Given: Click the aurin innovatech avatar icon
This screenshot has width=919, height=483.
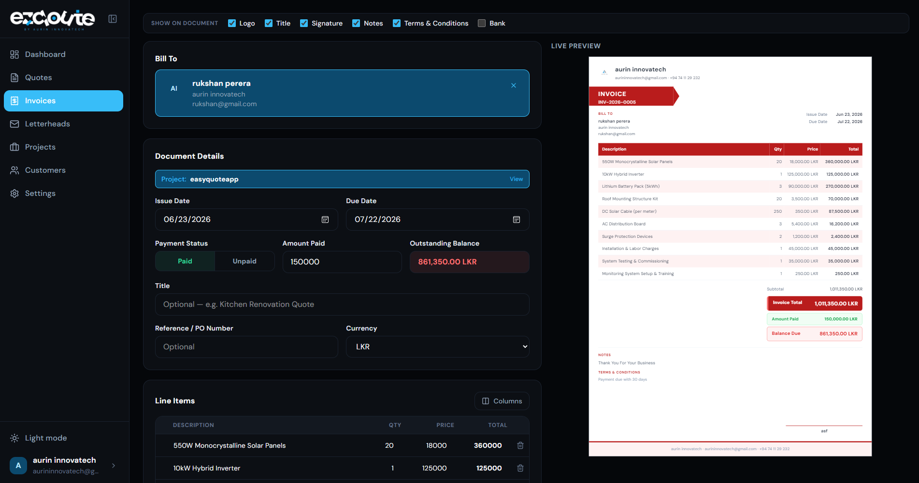Looking at the screenshot, I should pos(18,466).
